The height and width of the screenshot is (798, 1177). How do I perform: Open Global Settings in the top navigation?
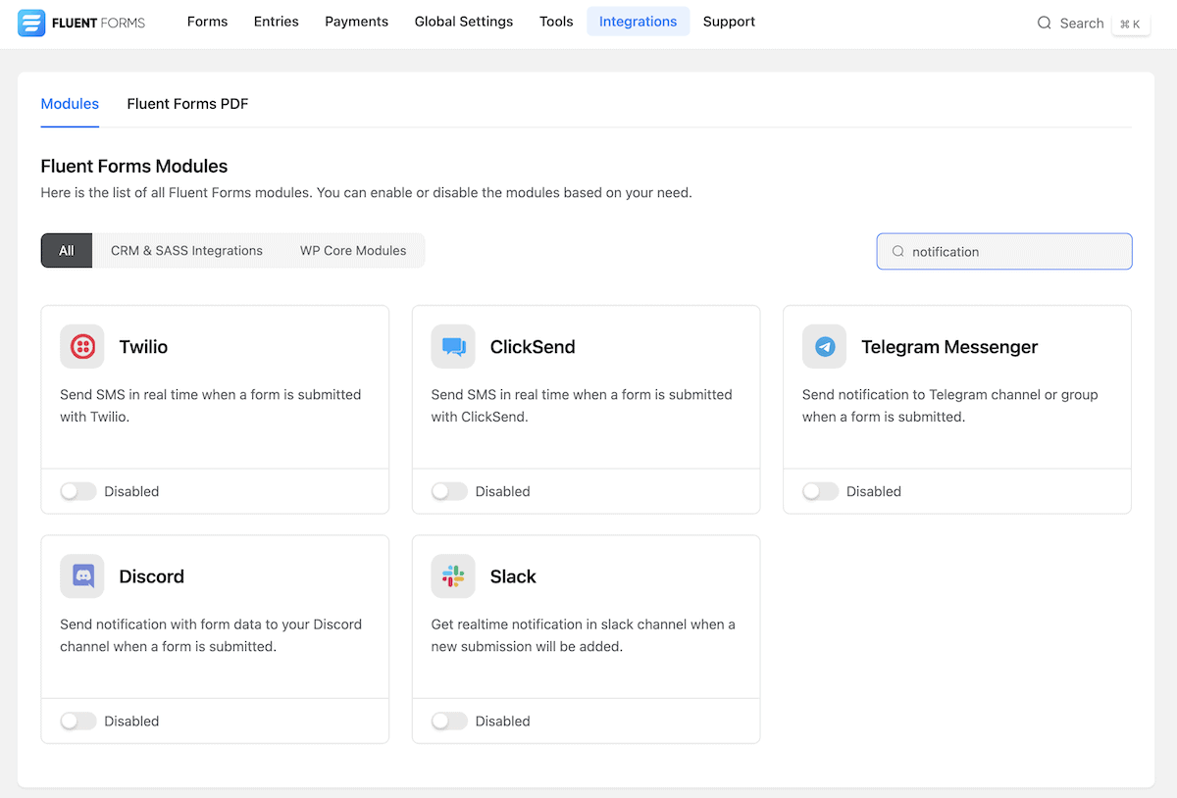[x=464, y=22]
